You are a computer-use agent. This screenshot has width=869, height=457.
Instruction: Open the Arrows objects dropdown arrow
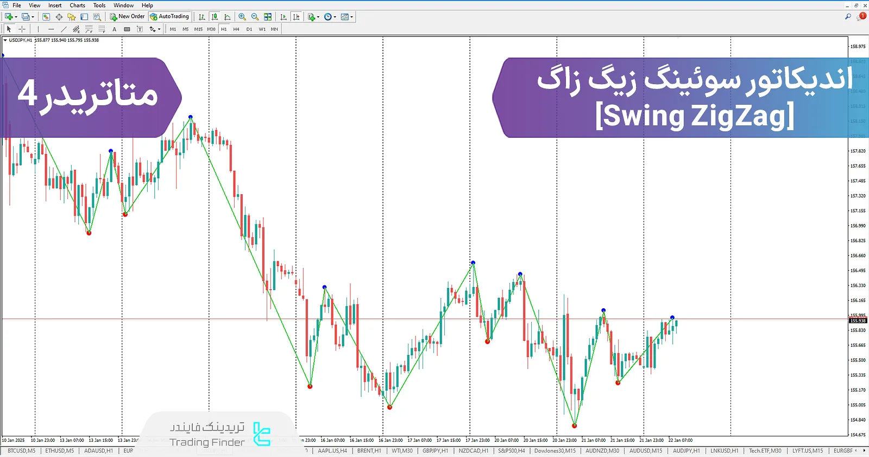coord(159,29)
